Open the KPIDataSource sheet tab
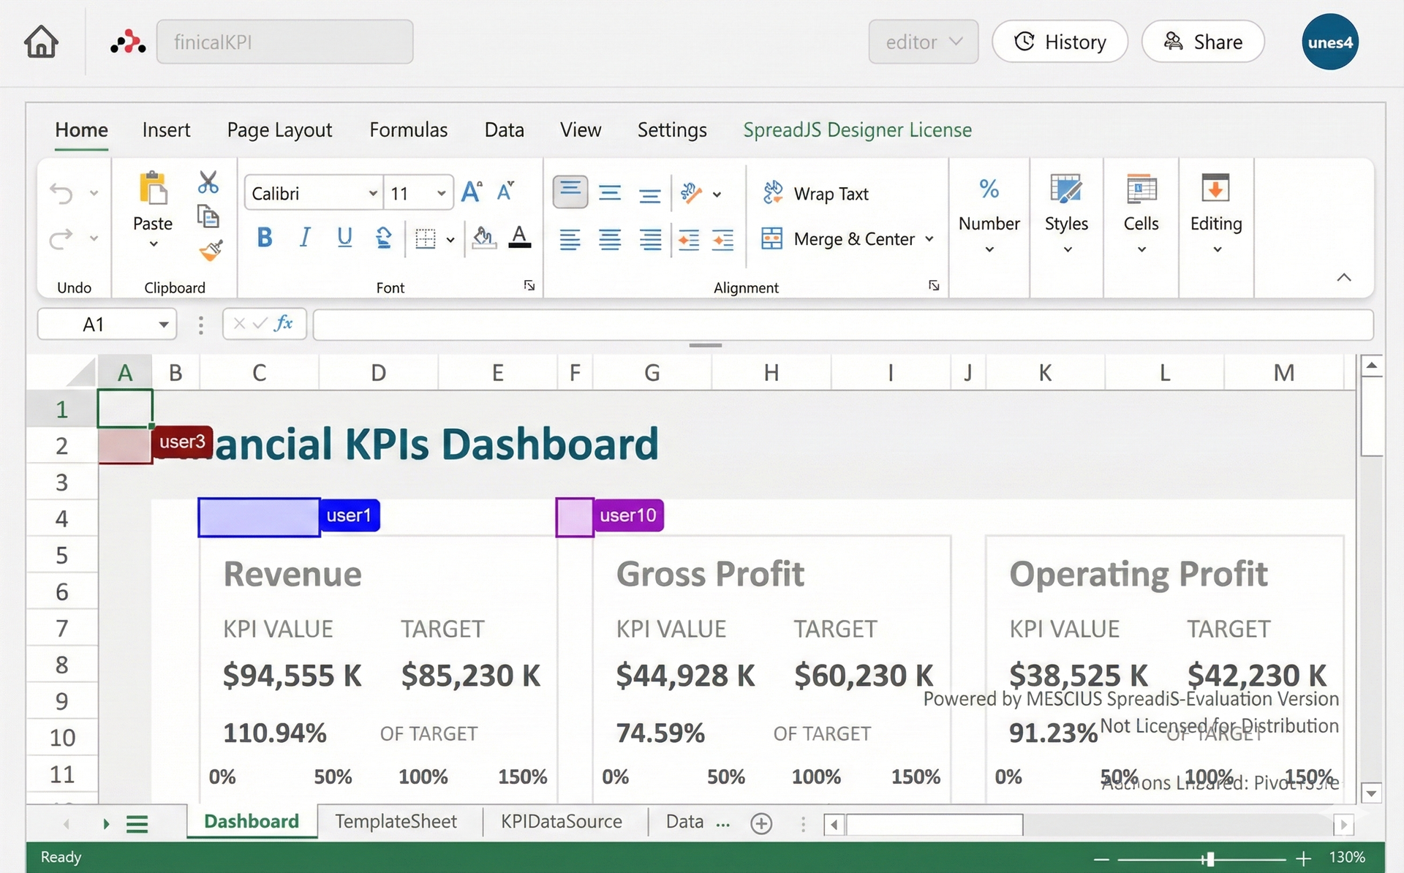This screenshot has height=873, width=1404. click(x=561, y=822)
